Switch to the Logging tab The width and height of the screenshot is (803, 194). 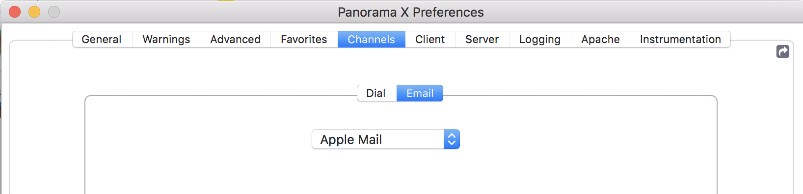point(540,39)
